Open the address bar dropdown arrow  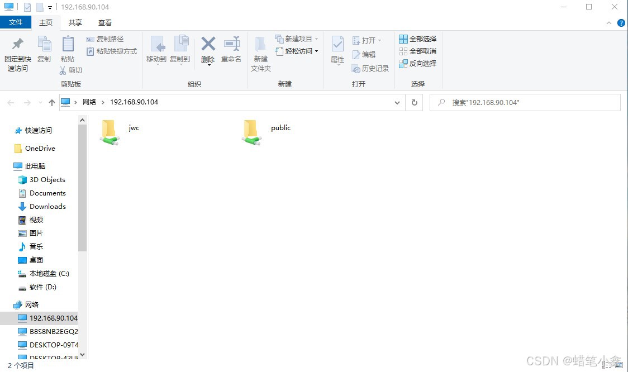pos(397,102)
